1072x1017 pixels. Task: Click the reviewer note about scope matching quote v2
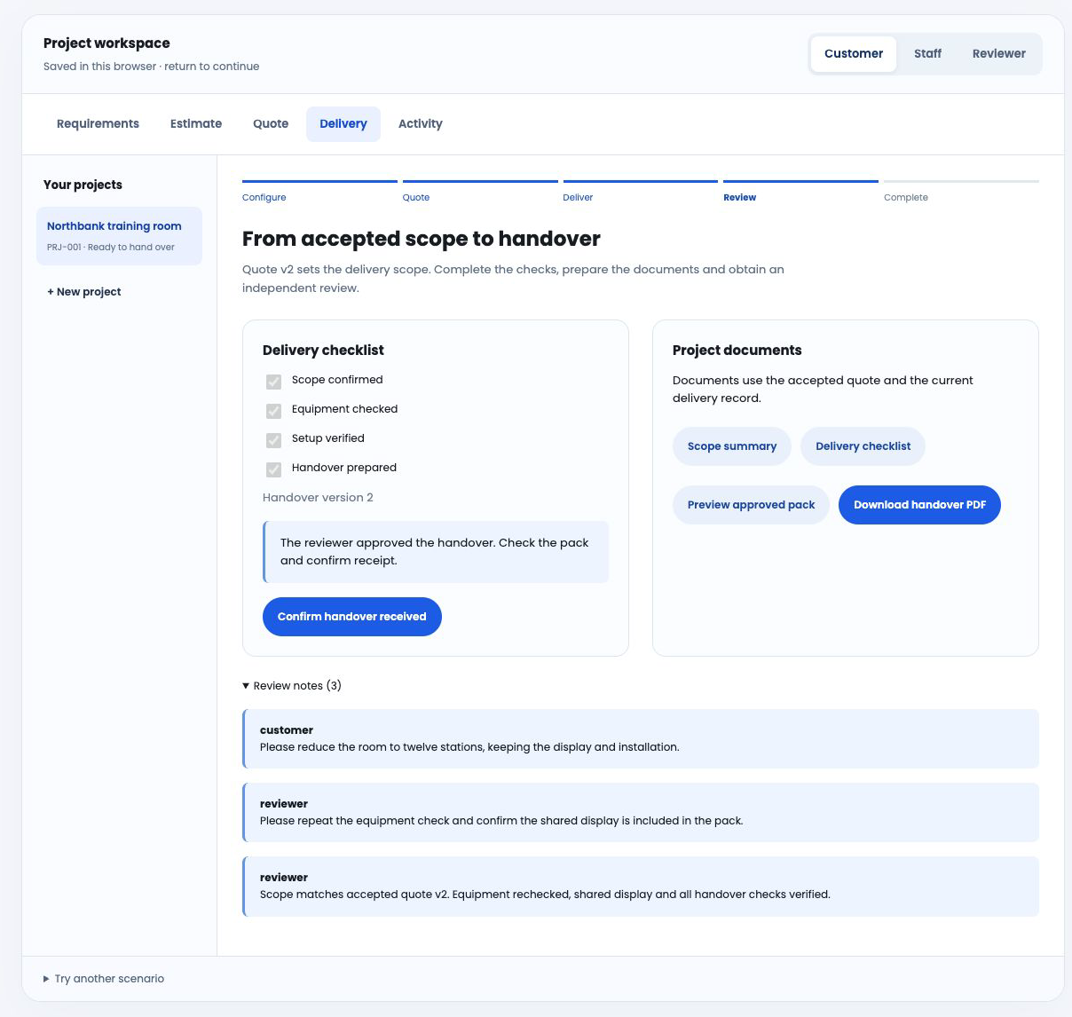coord(641,886)
